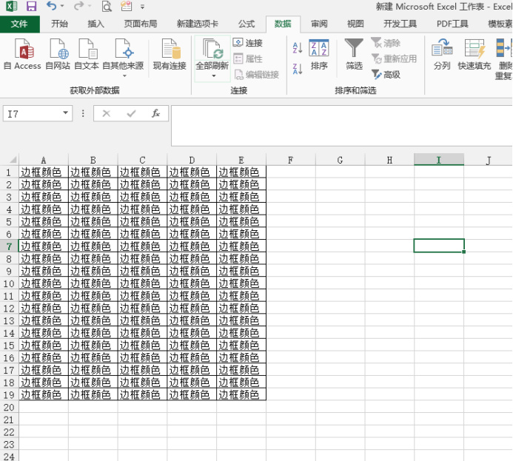Image resolution: width=513 pixels, height=461 pixels.
Task: Expand the Undo history dropdown arrow
Action: pos(62,6)
